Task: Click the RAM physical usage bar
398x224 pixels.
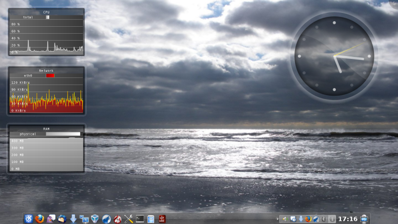Action: pyautogui.click(x=63, y=134)
